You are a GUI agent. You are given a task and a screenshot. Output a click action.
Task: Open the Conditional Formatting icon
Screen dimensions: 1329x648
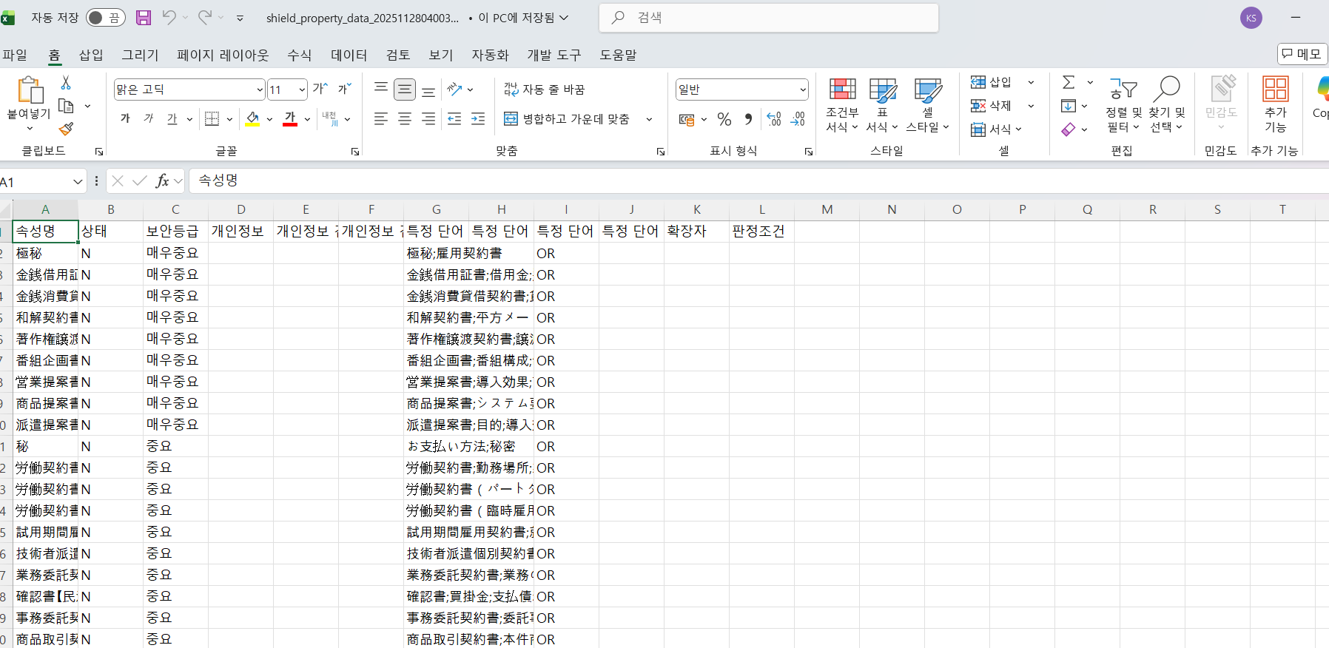tap(842, 105)
